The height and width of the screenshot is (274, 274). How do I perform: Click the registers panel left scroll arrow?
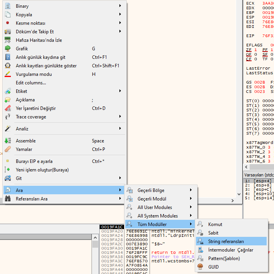coord(246,167)
